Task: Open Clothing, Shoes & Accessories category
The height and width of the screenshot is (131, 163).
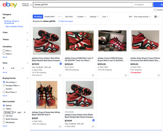Action: click(11, 22)
